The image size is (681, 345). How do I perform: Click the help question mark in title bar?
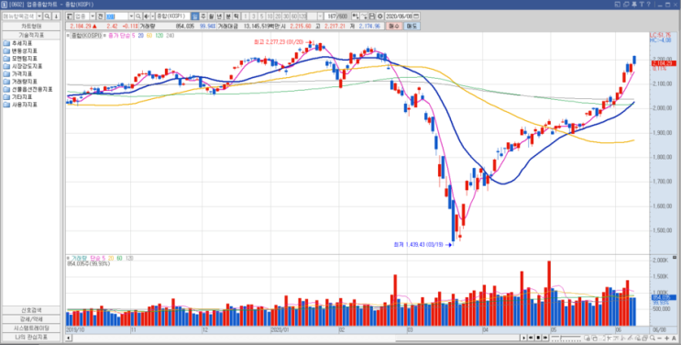coord(648,5)
